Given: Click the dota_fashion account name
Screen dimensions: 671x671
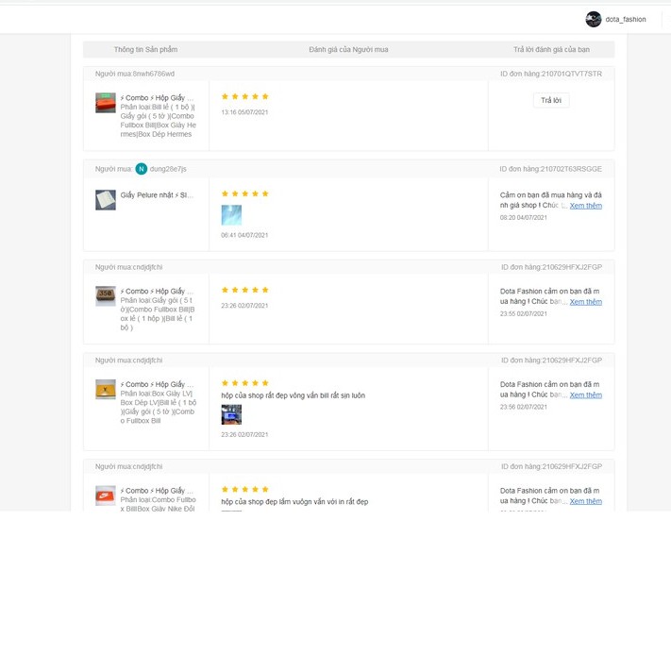Looking at the screenshot, I should pyautogui.click(x=626, y=20).
